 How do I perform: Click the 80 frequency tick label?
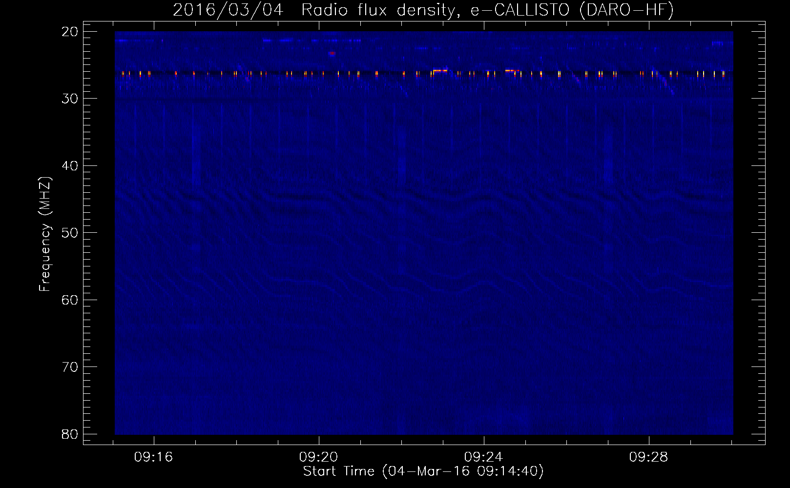70,434
